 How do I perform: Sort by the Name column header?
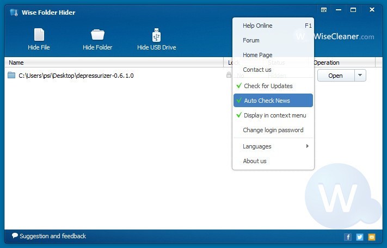(114, 63)
